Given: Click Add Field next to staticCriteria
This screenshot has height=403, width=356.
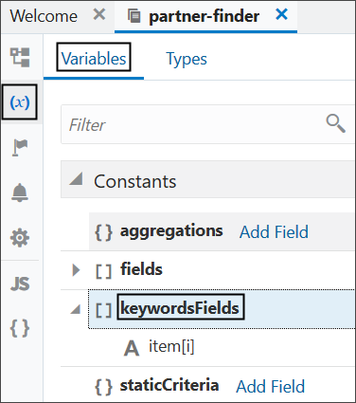Looking at the screenshot, I should click(x=271, y=387).
